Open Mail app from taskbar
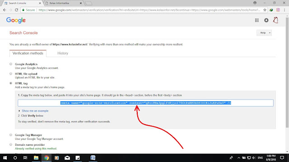 coord(67,158)
